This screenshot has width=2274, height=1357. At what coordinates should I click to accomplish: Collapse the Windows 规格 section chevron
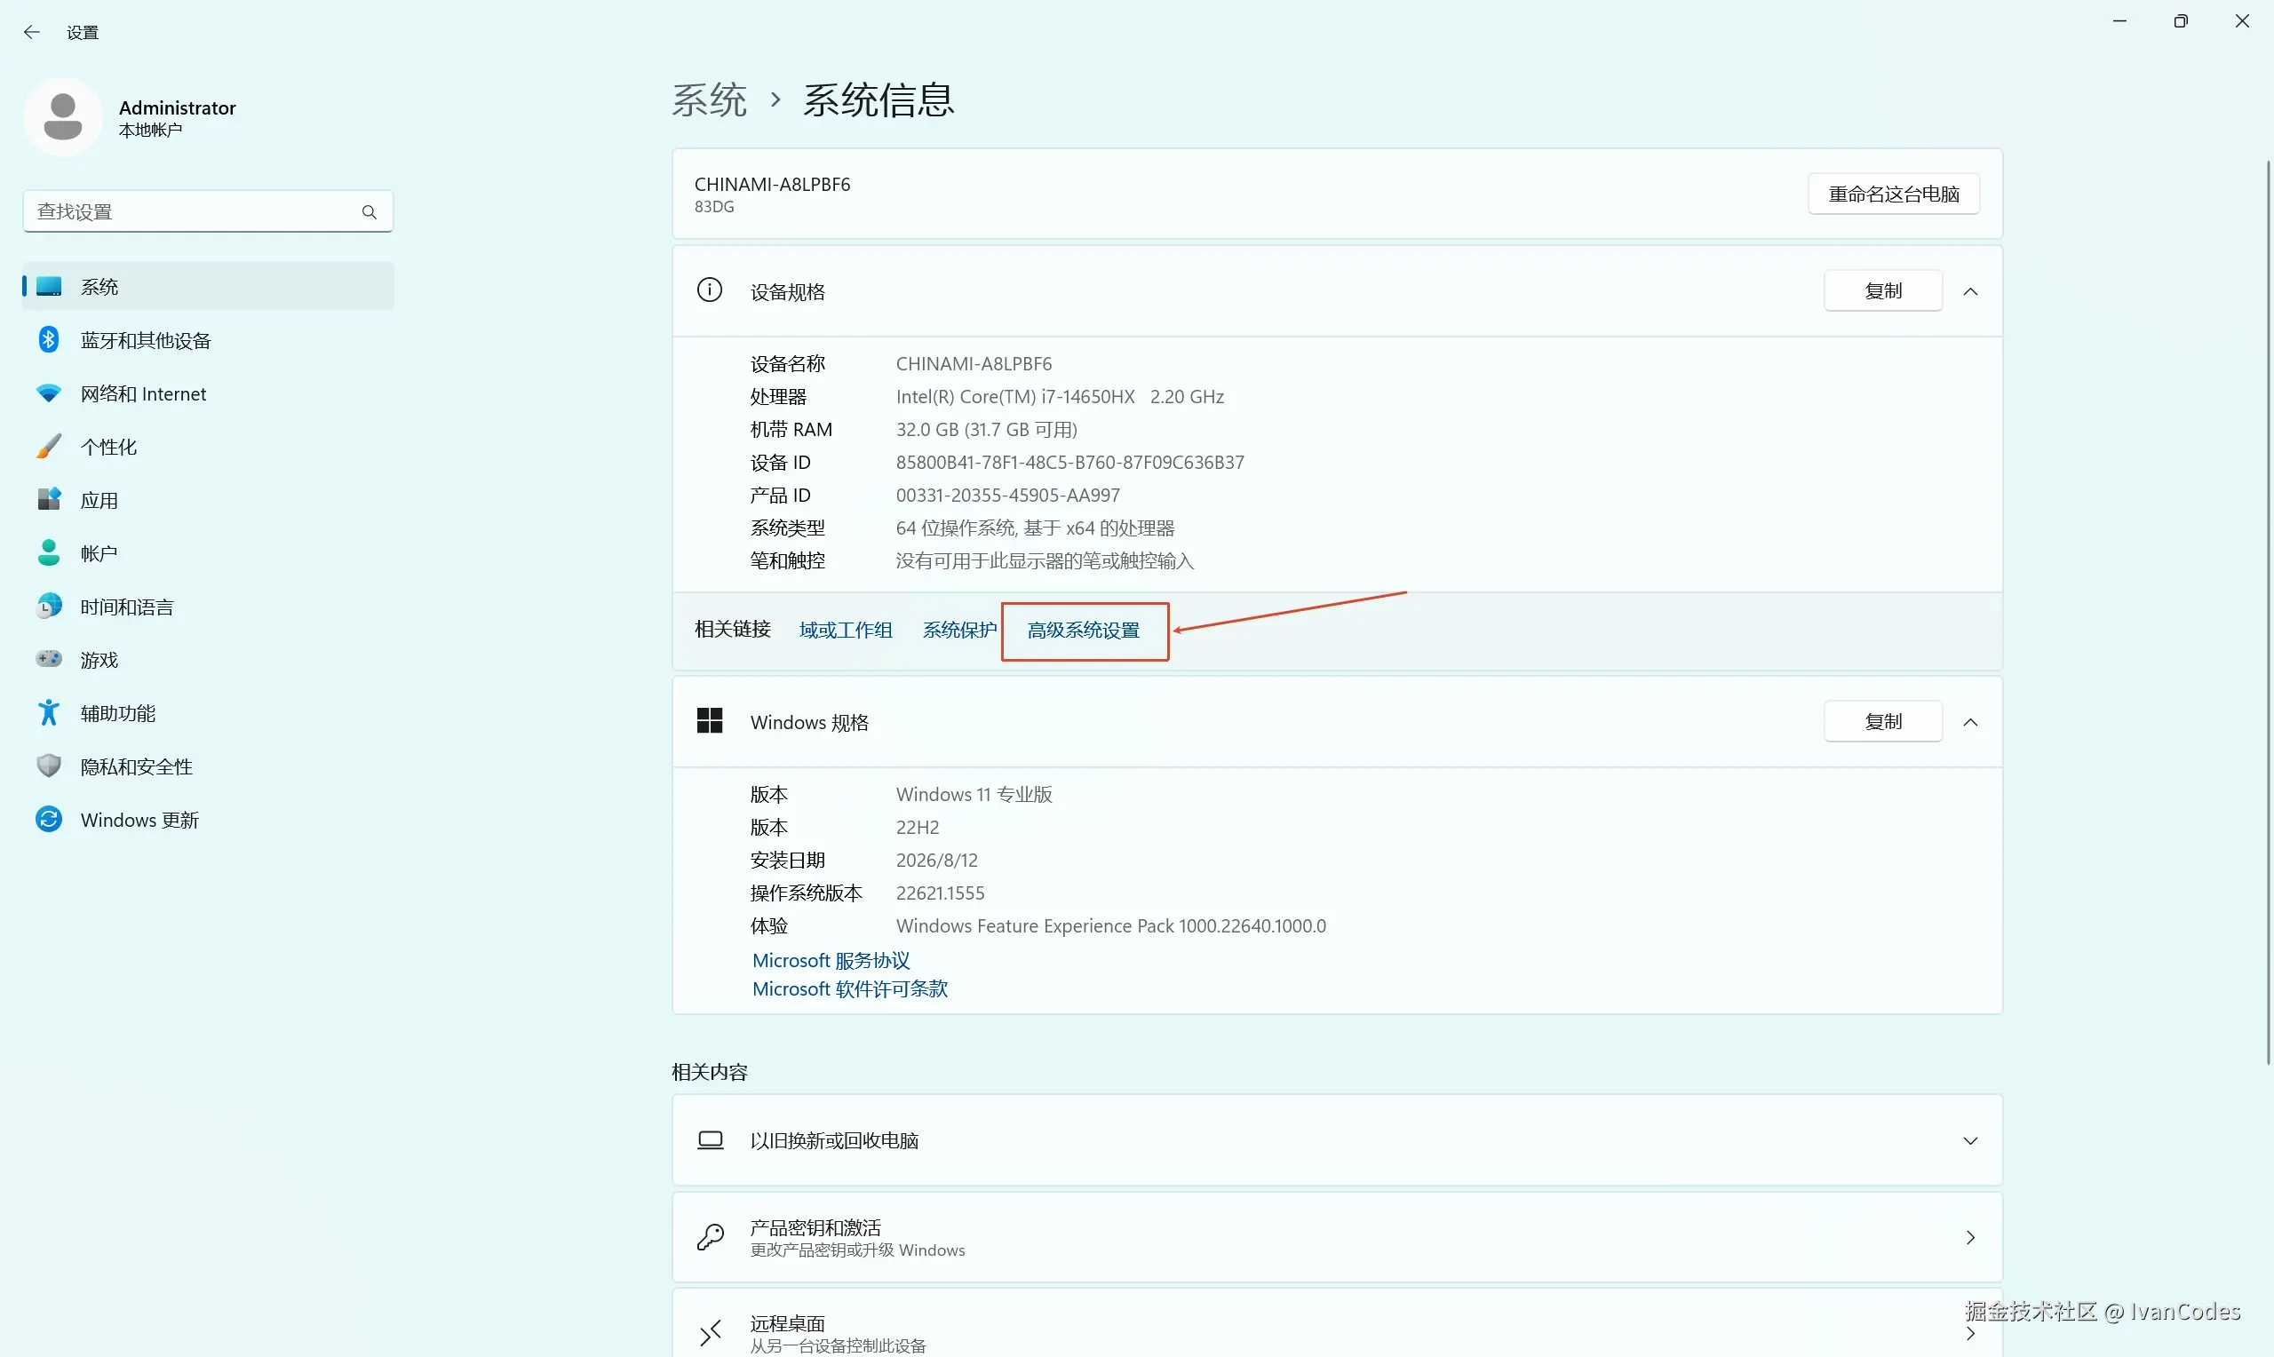[x=1970, y=722]
